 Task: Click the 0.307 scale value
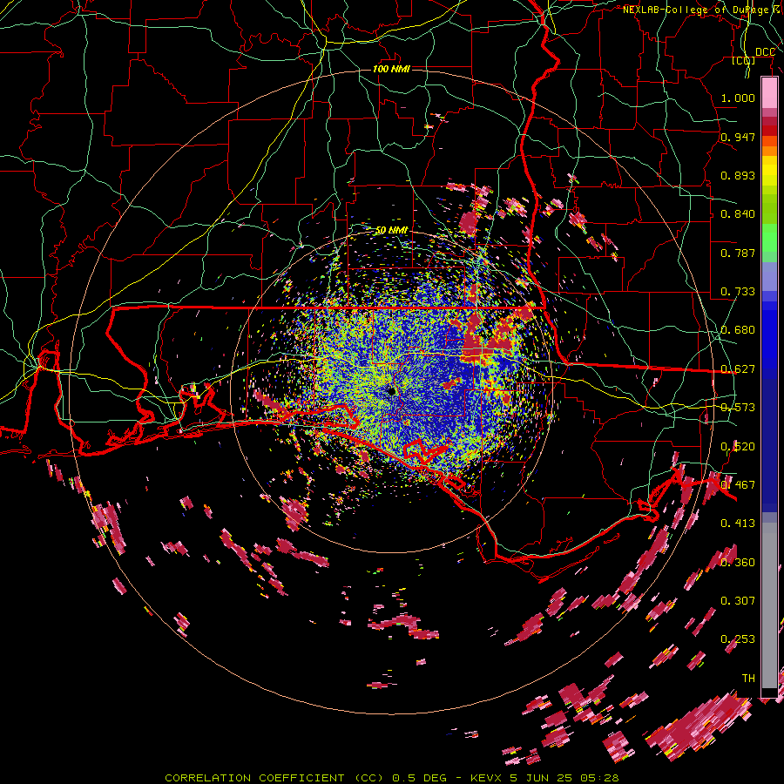click(x=738, y=600)
